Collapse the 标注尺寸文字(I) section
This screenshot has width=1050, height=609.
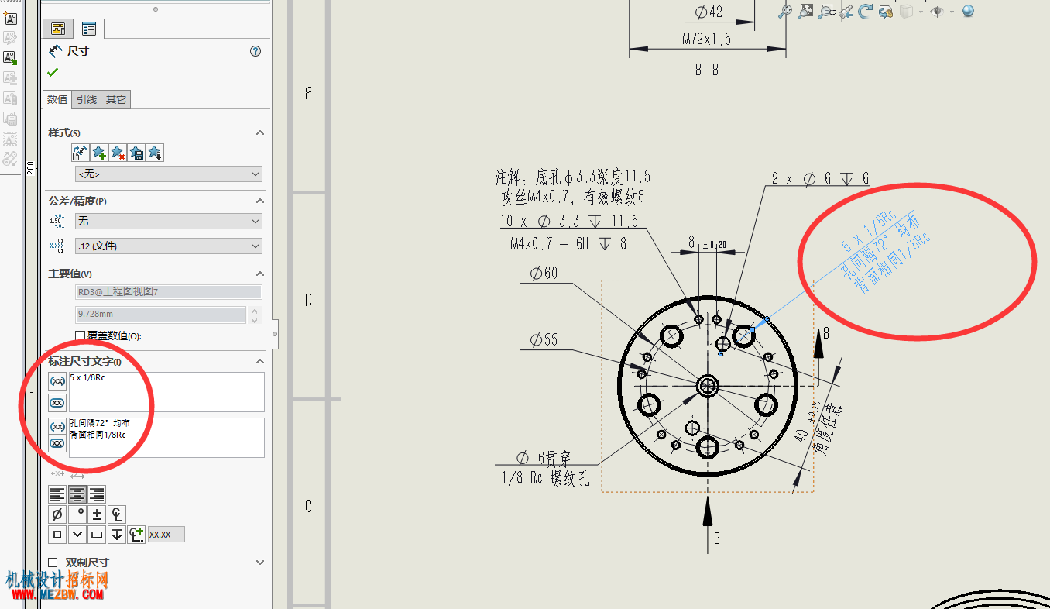[260, 361]
